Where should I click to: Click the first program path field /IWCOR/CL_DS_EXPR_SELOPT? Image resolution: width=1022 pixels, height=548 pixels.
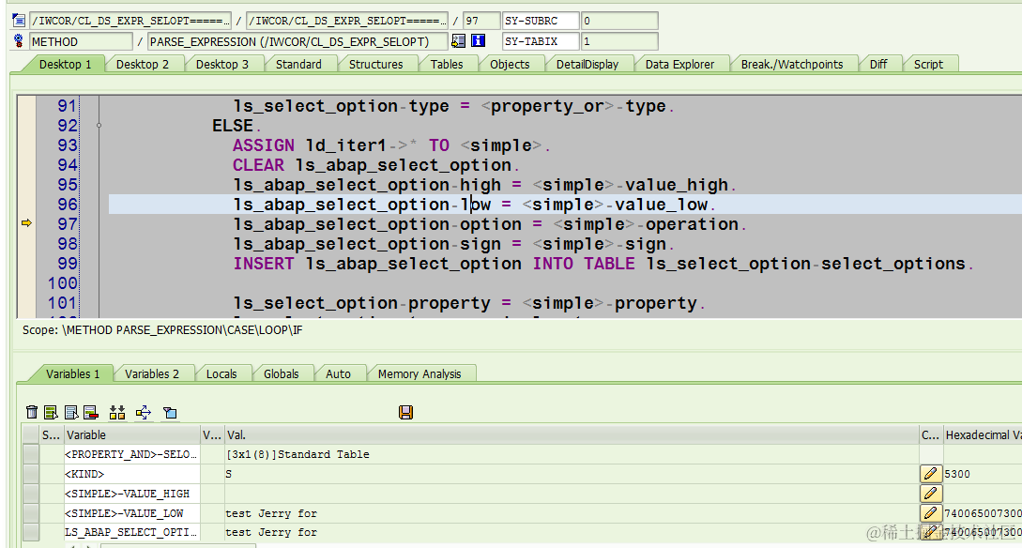tap(130, 21)
